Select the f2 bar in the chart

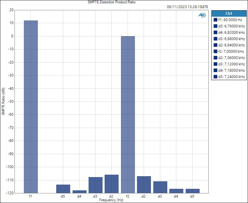pos(128,114)
